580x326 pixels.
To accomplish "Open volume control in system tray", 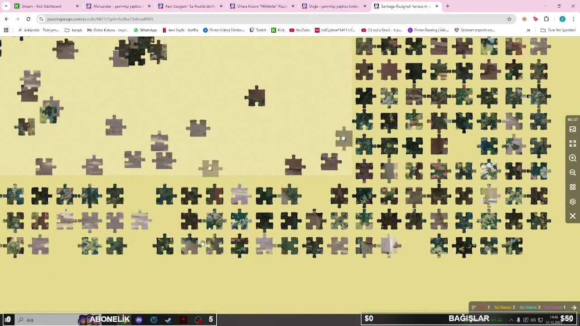I will click(533, 320).
